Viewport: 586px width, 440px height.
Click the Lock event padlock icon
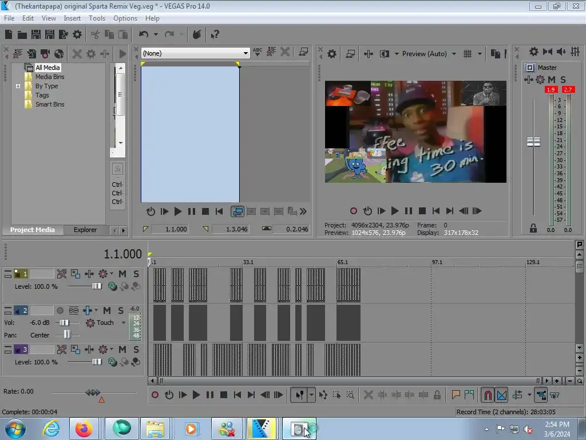tap(437, 395)
